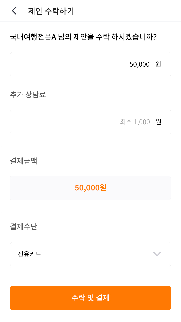
Task: Click 원 unit beside the 50,000 amount
Action: (x=158, y=64)
